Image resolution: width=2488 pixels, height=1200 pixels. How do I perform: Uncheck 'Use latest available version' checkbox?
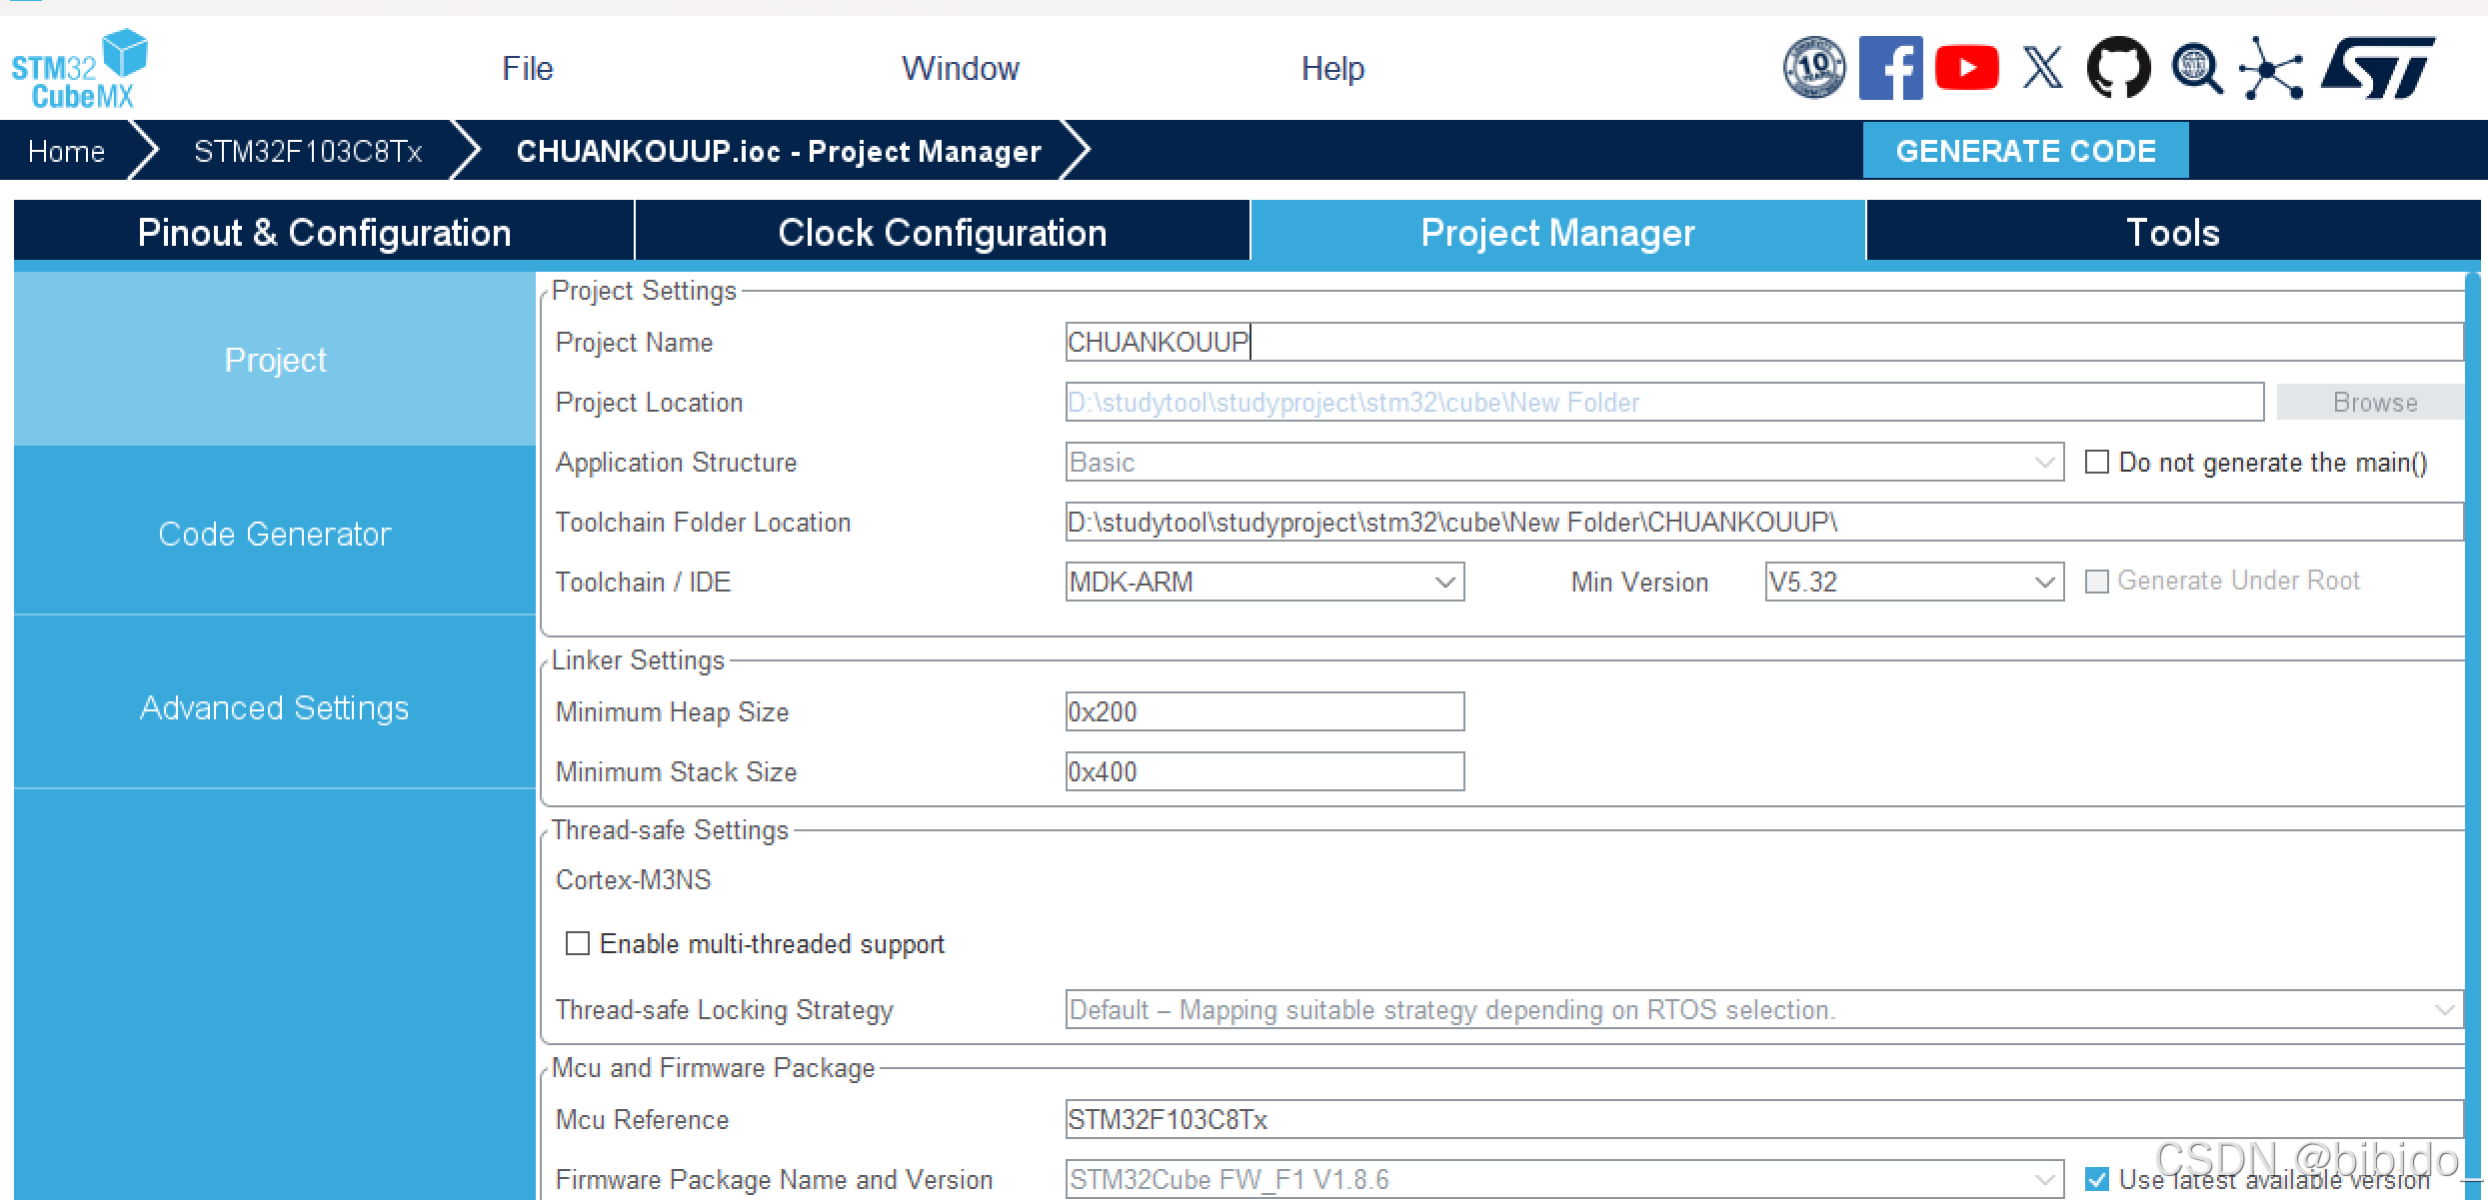pyautogui.click(x=2097, y=1179)
